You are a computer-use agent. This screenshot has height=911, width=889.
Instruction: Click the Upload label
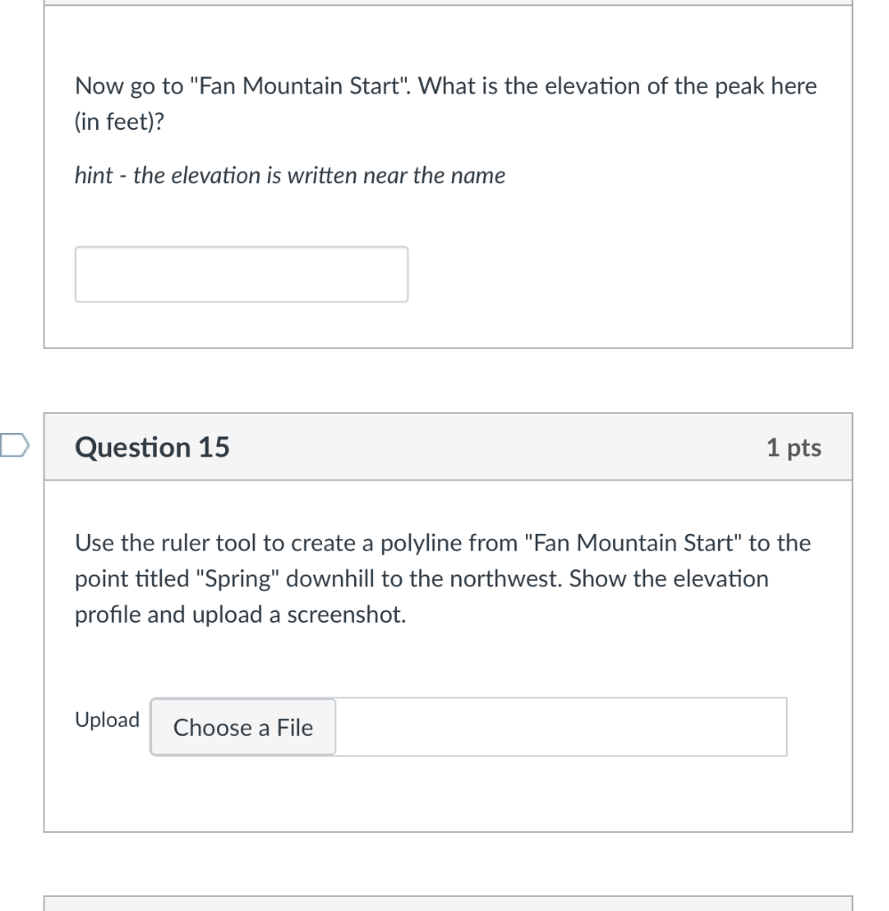pyautogui.click(x=107, y=720)
